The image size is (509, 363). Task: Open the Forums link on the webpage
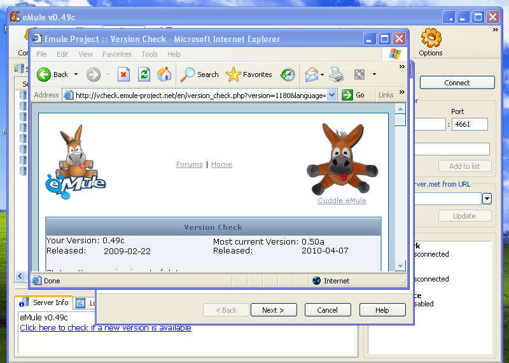point(189,164)
